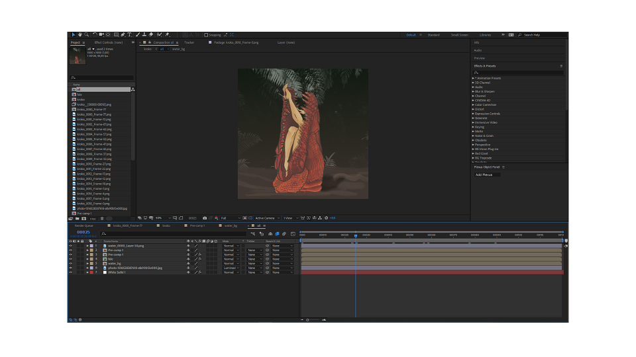This screenshot has width=636, height=357.
Task: Select the Standard workspace
Action: pyautogui.click(x=433, y=35)
